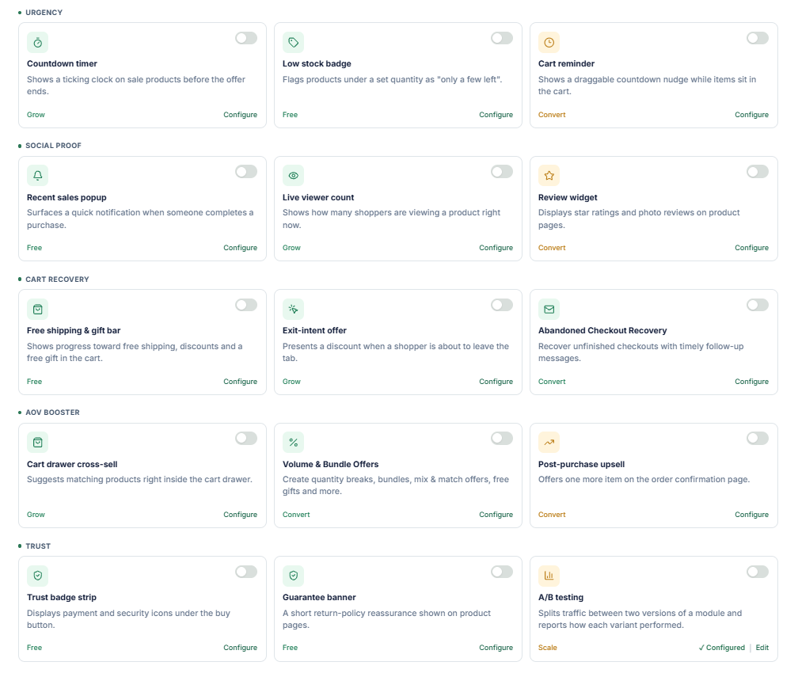Click the Convert label on Review widget
This screenshot has height=677, width=798.
[x=552, y=248]
